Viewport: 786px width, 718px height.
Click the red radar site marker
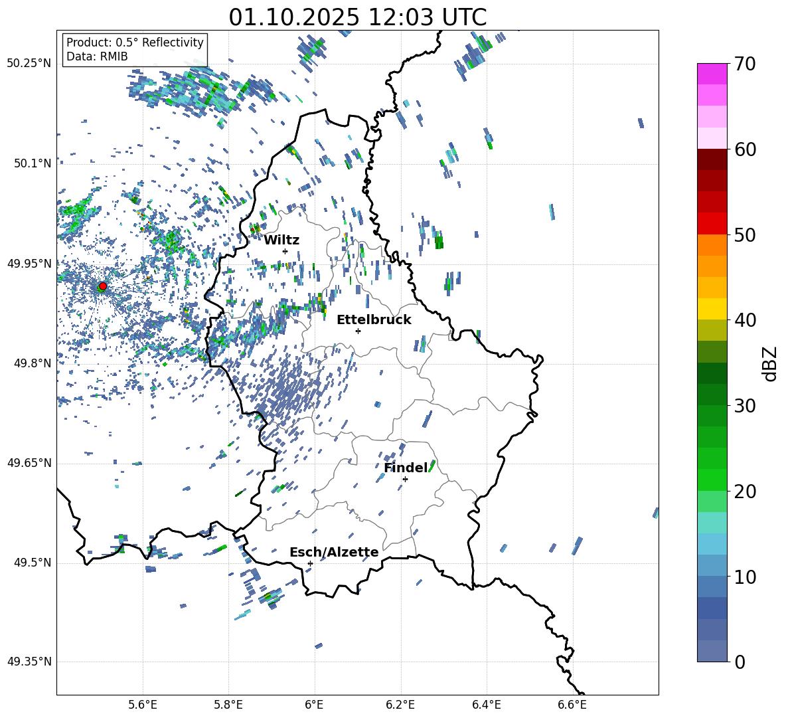click(x=103, y=286)
